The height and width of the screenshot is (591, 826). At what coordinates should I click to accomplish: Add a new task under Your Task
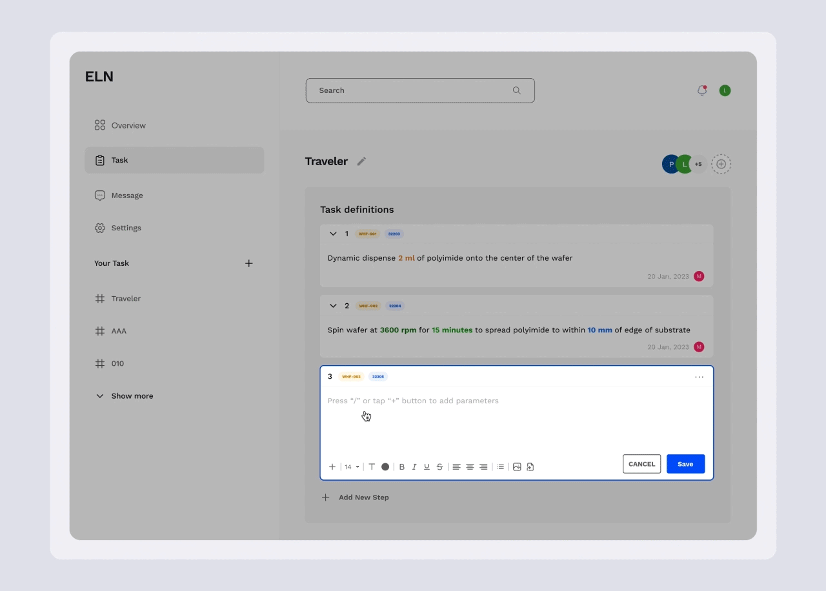(x=249, y=263)
